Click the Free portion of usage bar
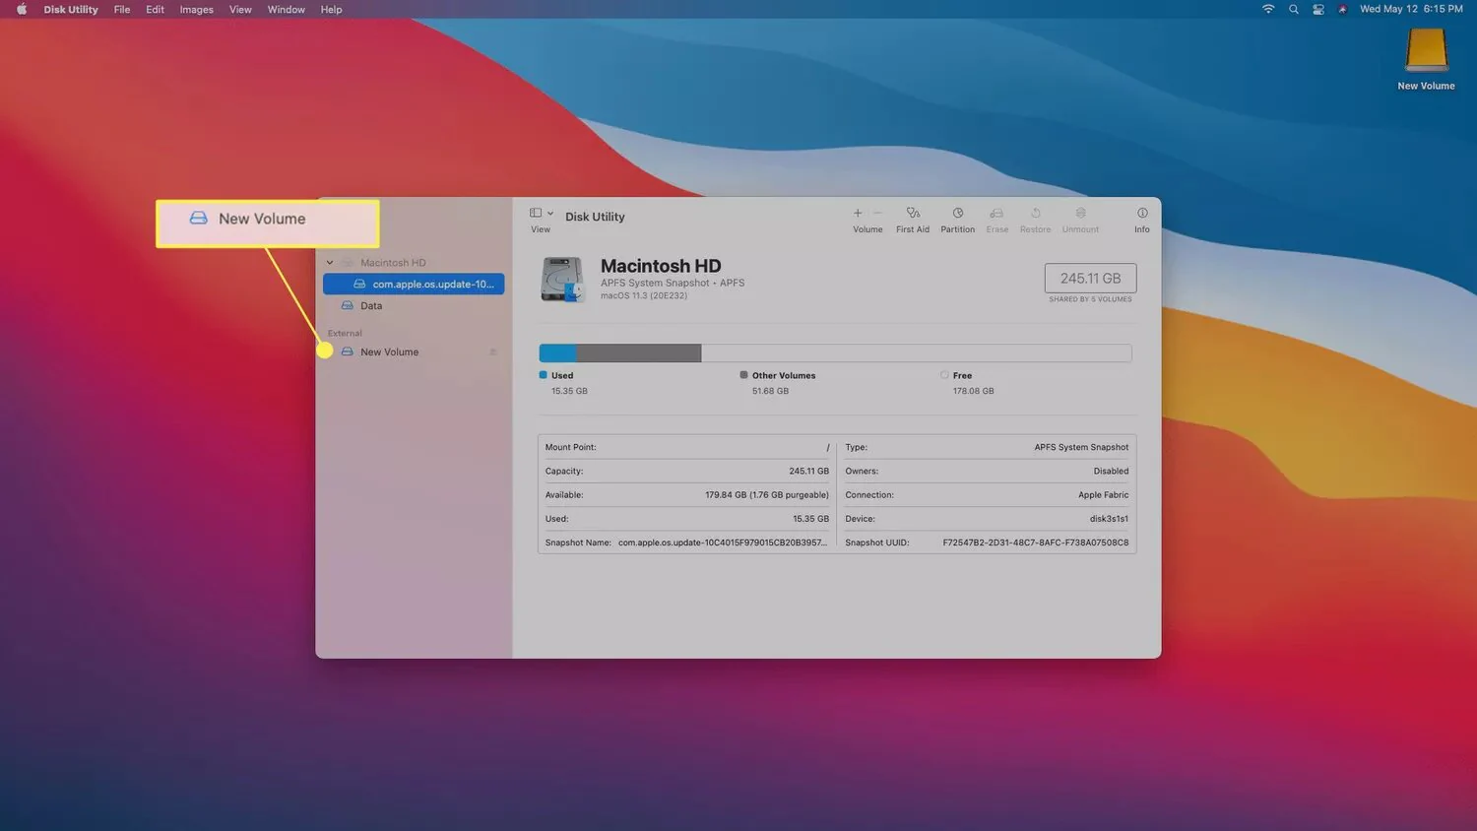The height and width of the screenshot is (831, 1477). point(916,352)
